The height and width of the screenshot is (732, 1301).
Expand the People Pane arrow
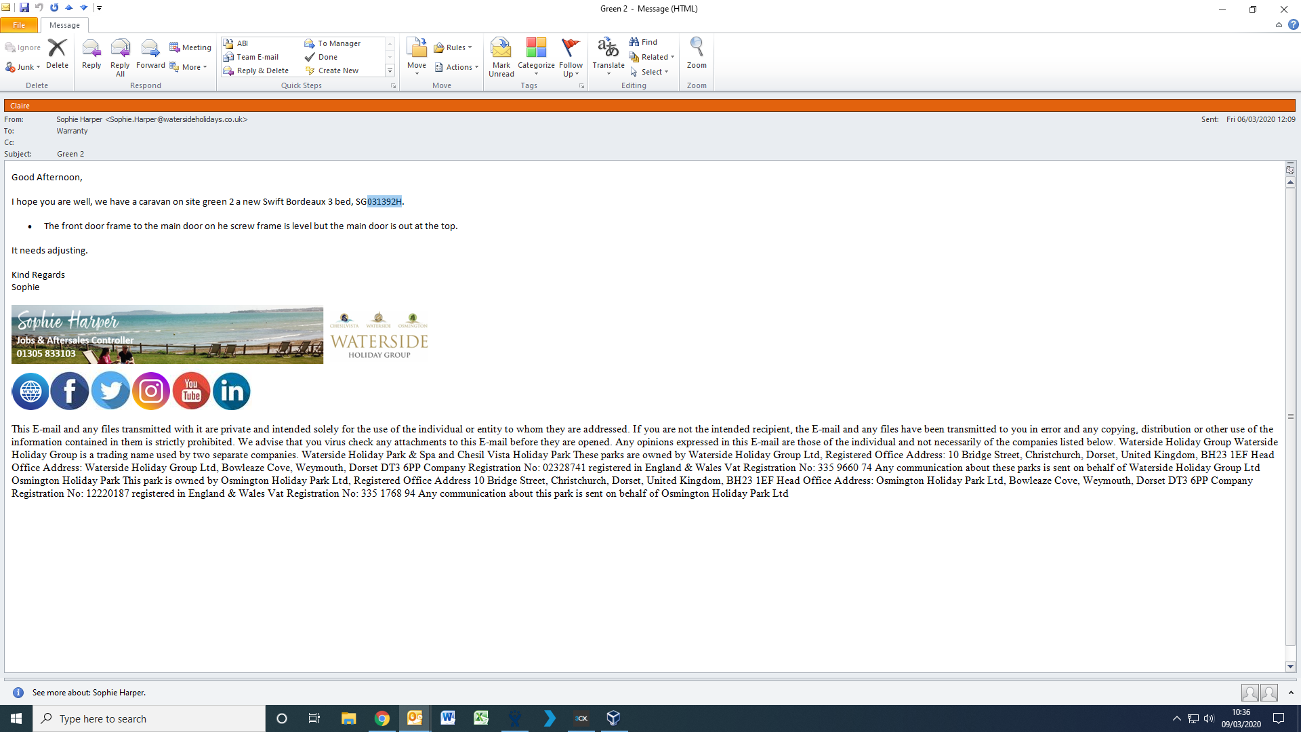(x=1291, y=693)
